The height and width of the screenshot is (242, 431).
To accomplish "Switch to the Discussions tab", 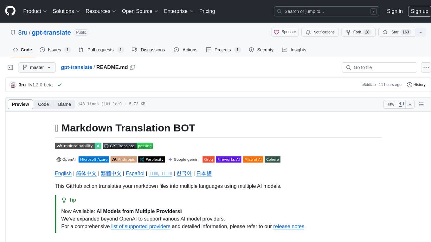I will 148,50.
